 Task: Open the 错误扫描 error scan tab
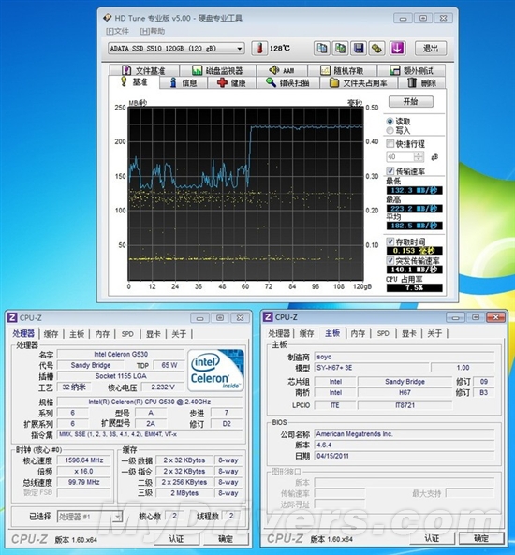click(x=288, y=82)
